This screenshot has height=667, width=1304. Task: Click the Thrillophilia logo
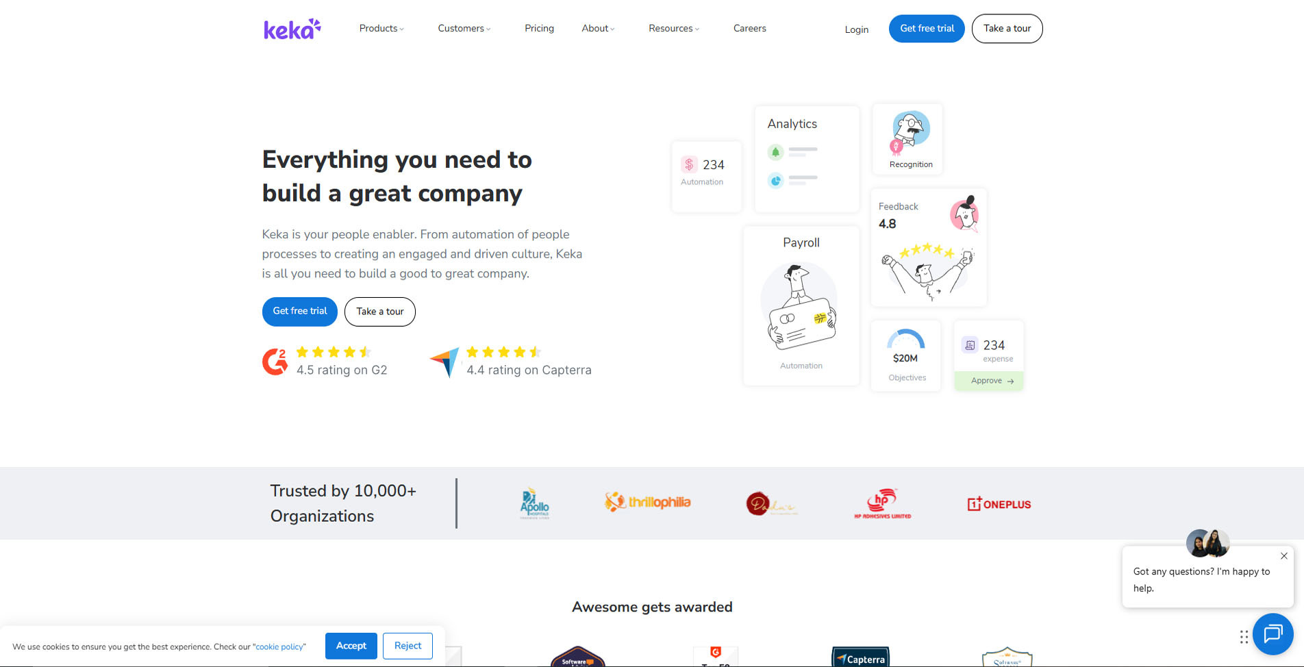[647, 502]
